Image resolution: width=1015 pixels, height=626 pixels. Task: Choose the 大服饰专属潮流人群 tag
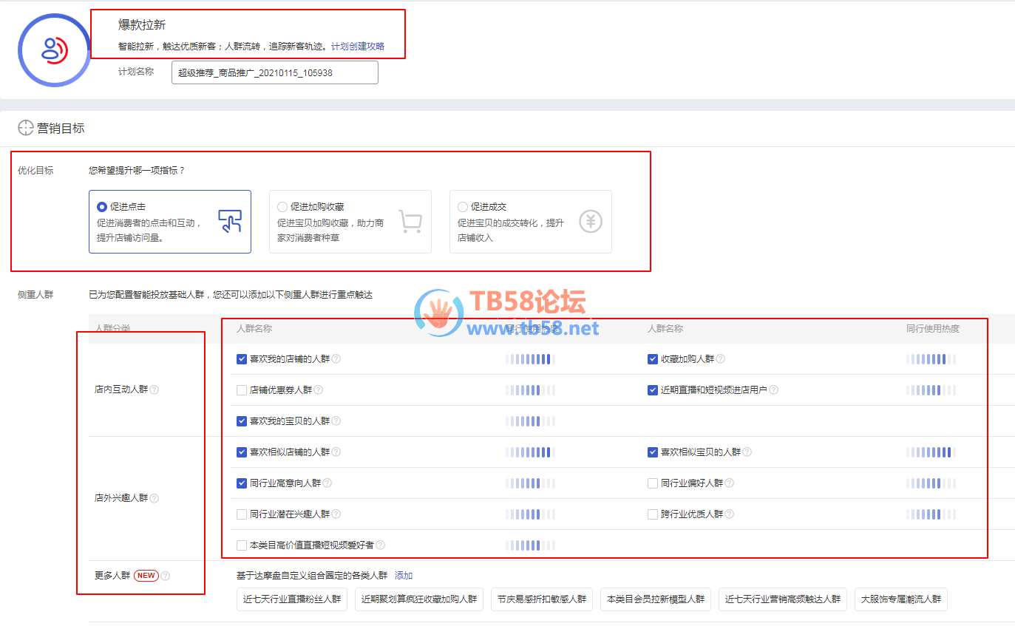tap(900, 599)
